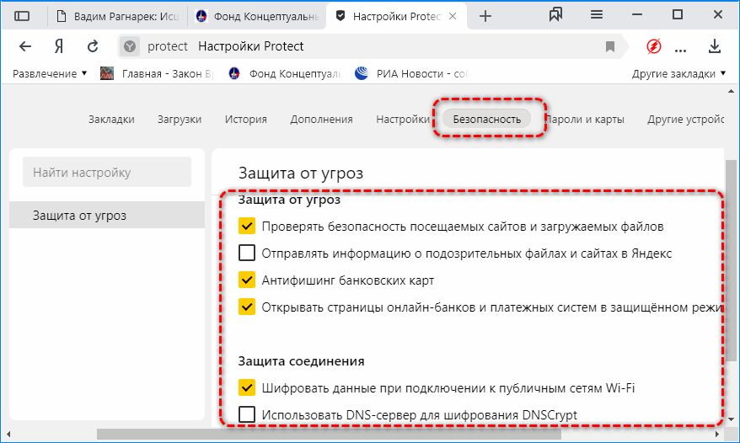The width and height of the screenshot is (740, 443).
Task: Go to Загрузки section
Action: tap(180, 120)
